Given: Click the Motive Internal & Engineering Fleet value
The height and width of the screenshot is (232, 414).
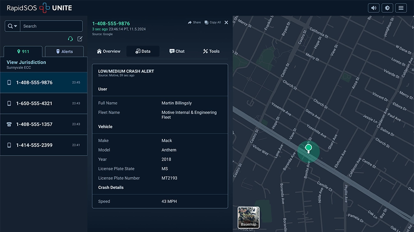Looking at the screenshot, I should pyautogui.click(x=189, y=115).
